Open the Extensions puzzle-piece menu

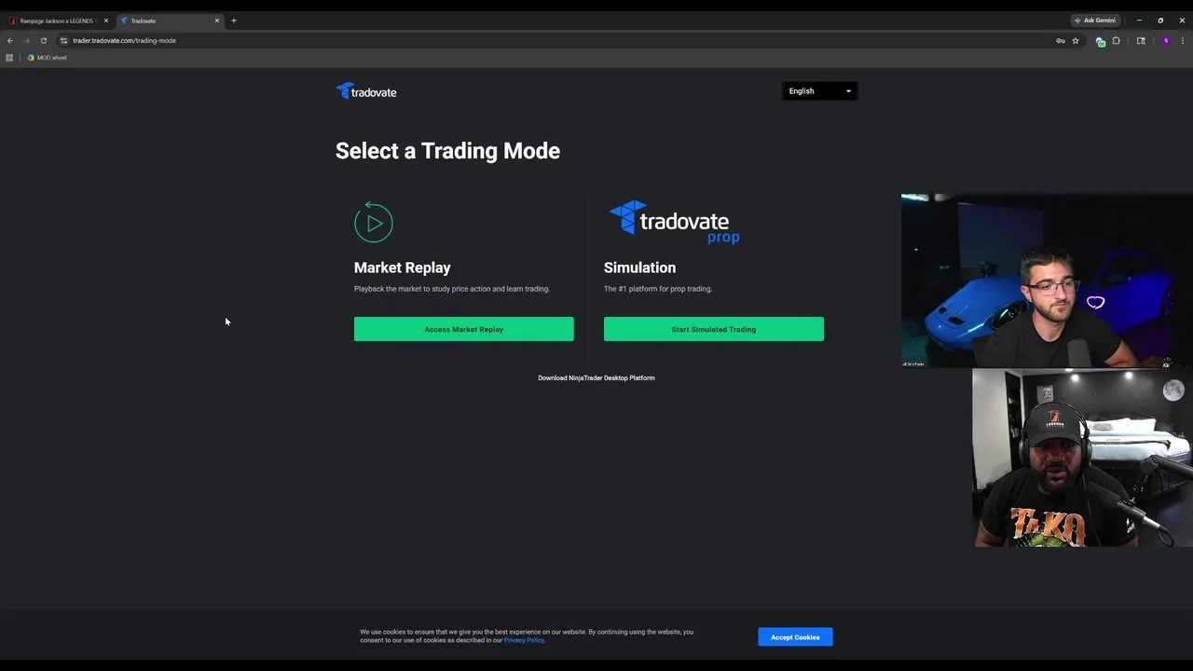point(1117,41)
